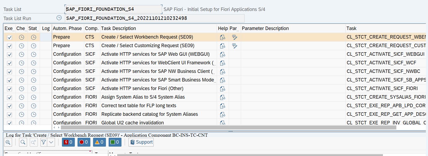Open help for SAP Smart Business Mode task

coord(223,80)
